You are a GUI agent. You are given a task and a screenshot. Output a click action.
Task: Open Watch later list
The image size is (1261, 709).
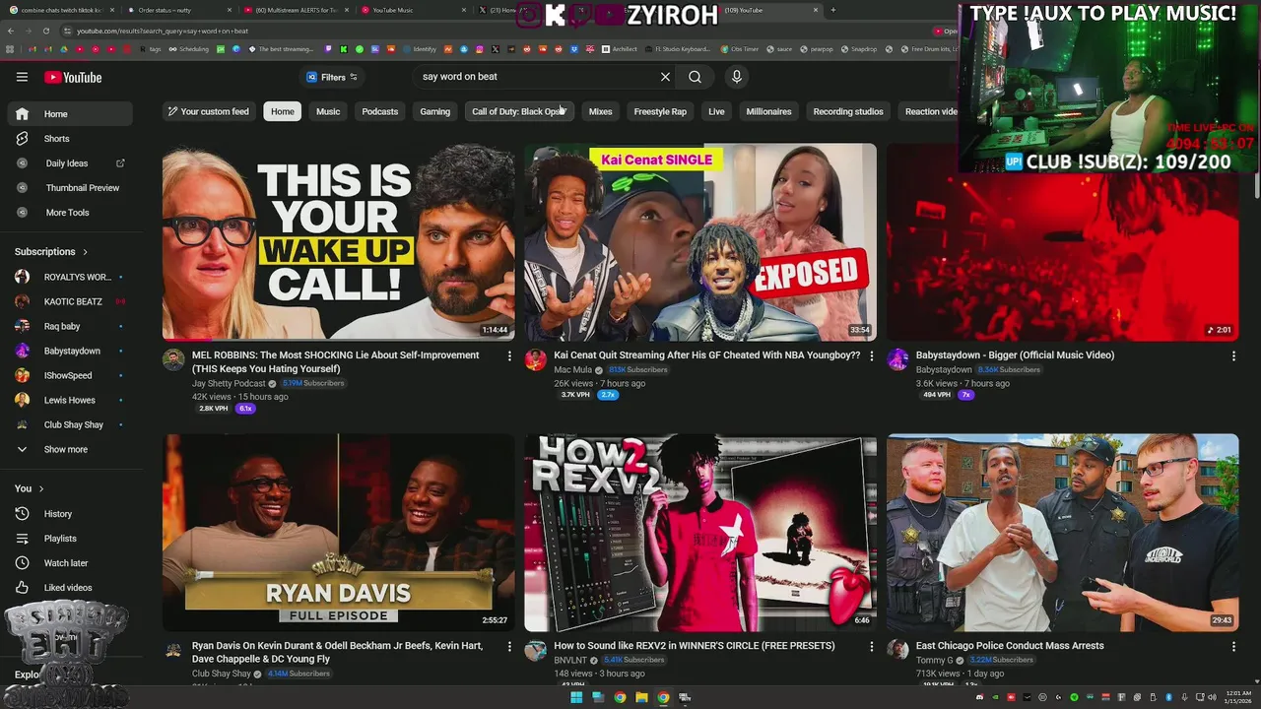coord(69,563)
